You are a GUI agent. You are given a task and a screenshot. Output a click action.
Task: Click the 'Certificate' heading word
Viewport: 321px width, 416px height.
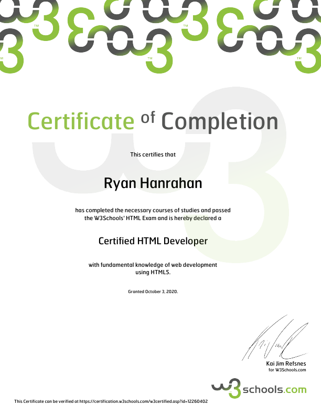[81, 121]
